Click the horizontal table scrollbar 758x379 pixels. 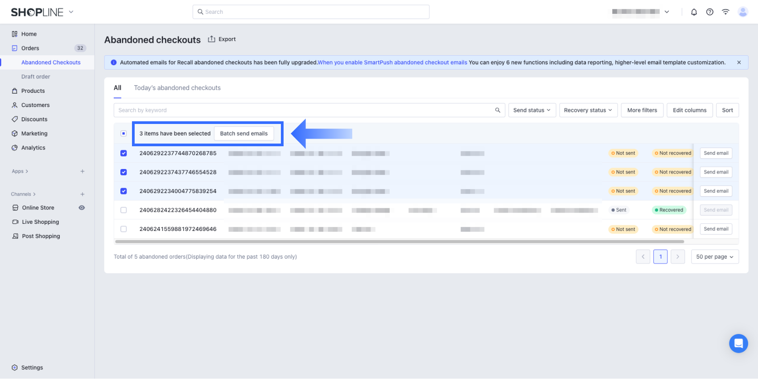399,242
